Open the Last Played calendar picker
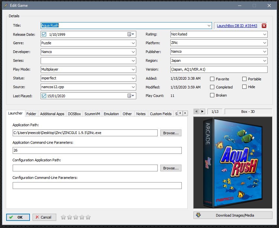 tap(131, 96)
